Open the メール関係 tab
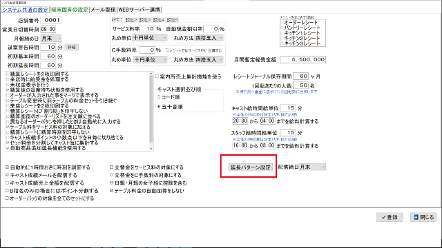 (x=103, y=10)
